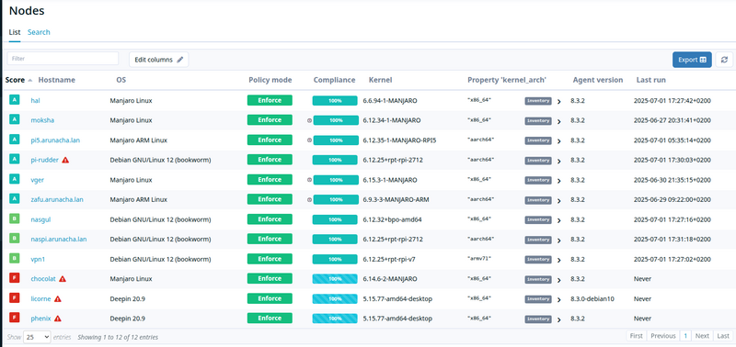Open the Edit columns button
Screen dimensions: 736x347
coord(158,60)
